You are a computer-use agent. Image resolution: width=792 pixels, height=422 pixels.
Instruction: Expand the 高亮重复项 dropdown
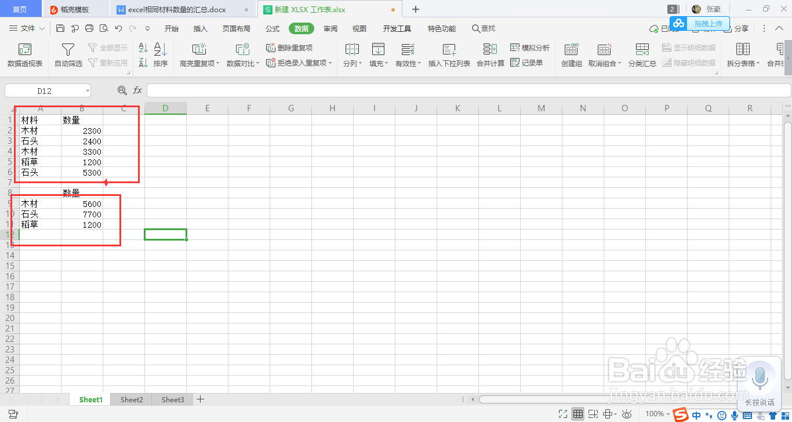pos(218,64)
